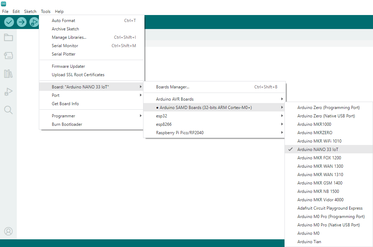The image size is (373, 247).
Task: Click the Start Debugging toolbar button
Action: 34,22
